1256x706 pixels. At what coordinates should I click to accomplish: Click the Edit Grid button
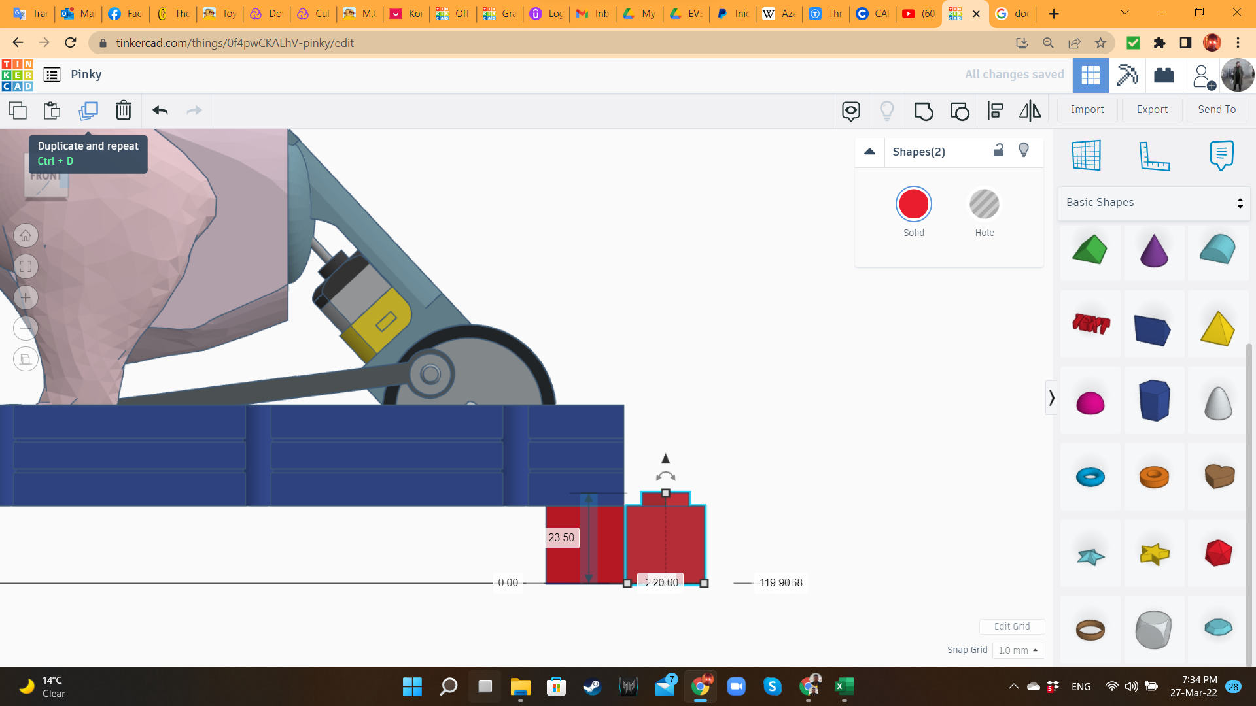point(1011,626)
